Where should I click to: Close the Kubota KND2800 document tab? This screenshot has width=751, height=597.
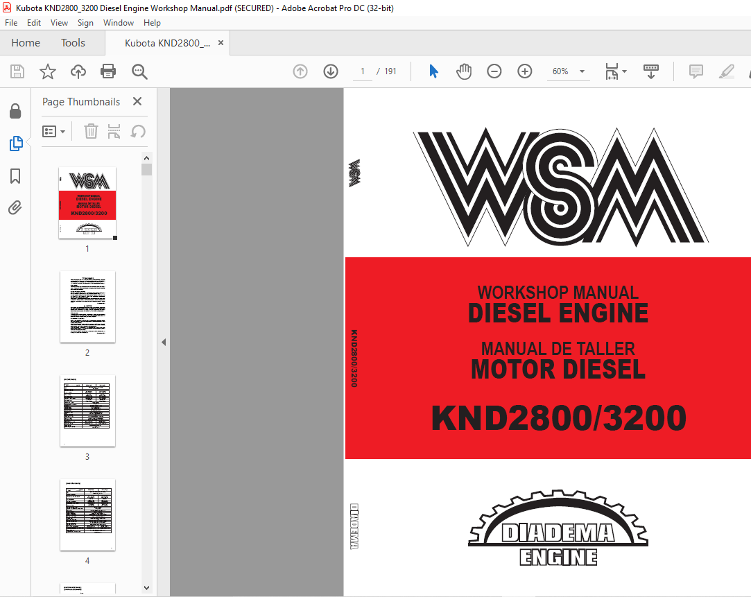tap(221, 42)
